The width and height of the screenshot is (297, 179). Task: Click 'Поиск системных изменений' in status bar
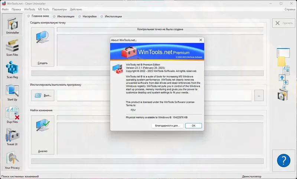click(x=20, y=176)
